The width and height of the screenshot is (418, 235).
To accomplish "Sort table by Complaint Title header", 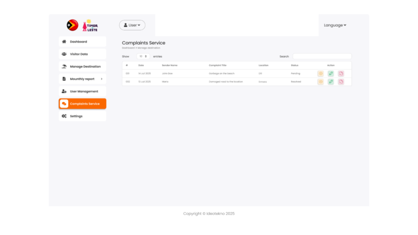I will pos(218,65).
